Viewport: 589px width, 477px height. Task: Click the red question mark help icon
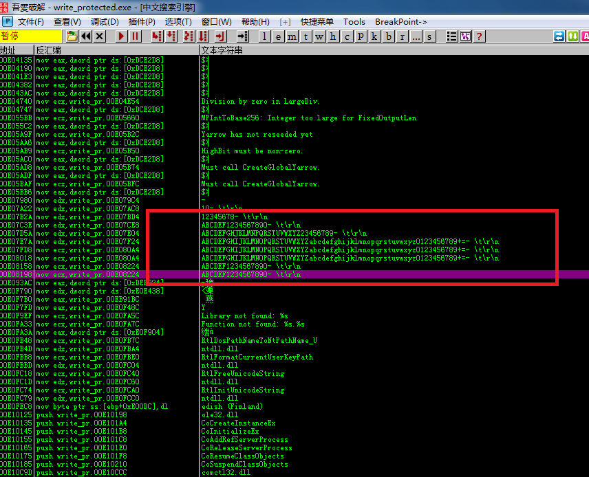tap(479, 36)
